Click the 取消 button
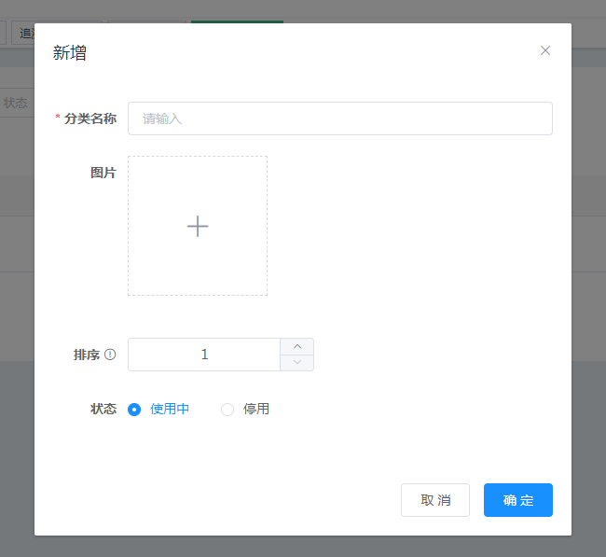Screen dimensions: 606x557 pos(435,500)
